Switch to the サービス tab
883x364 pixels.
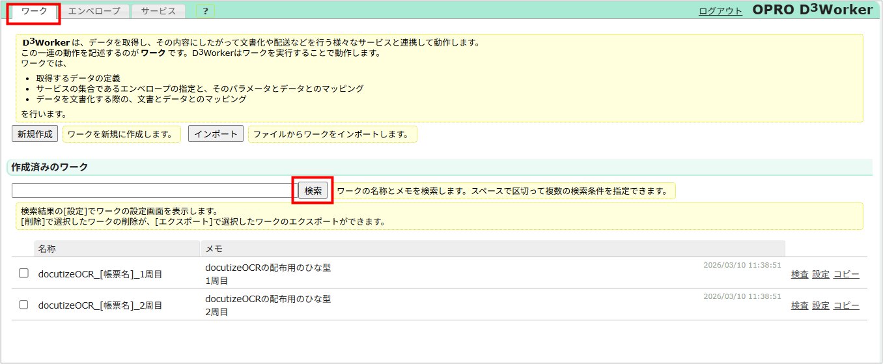click(158, 12)
